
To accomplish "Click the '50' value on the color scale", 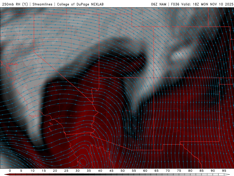I will pos(123,171).
